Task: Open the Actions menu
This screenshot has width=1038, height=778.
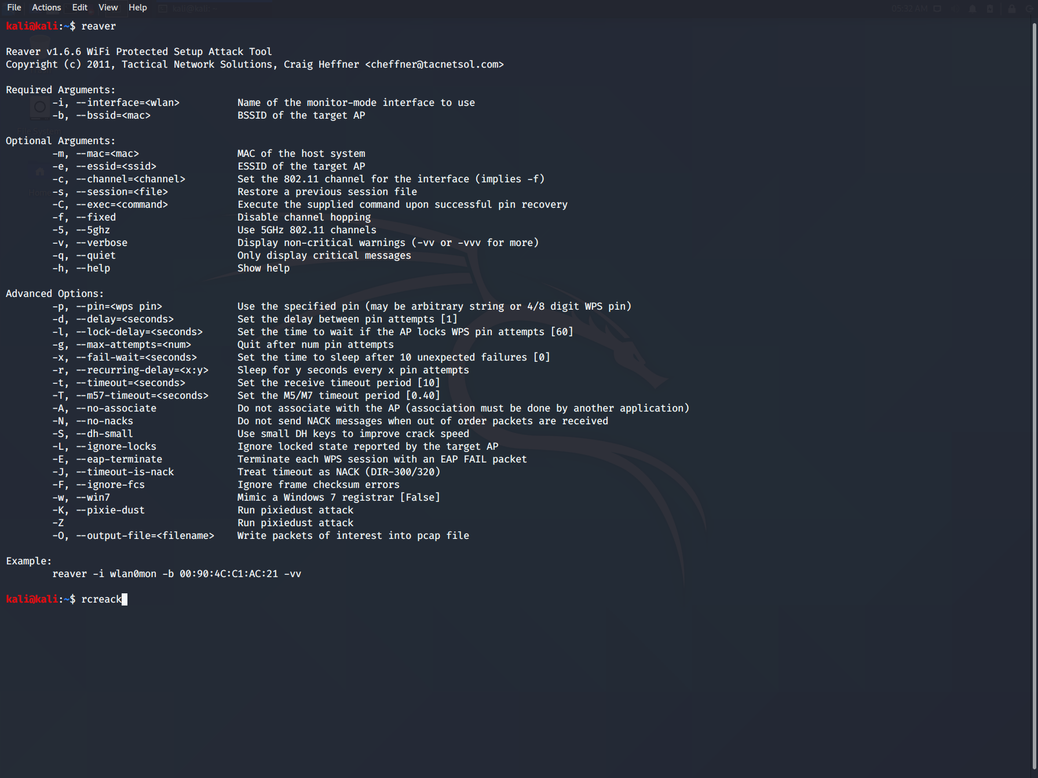Action: click(46, 8)
